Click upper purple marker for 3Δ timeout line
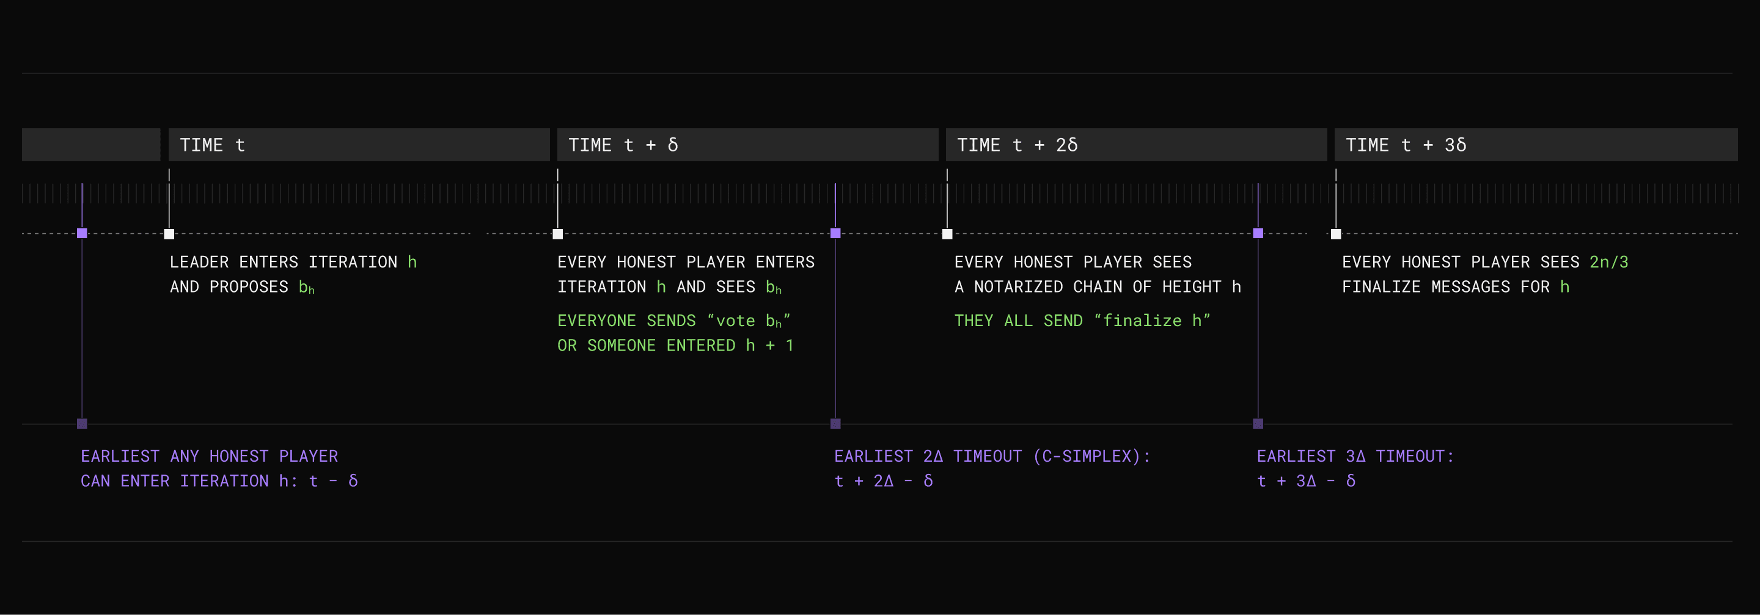 click(x=1258, y=233)
